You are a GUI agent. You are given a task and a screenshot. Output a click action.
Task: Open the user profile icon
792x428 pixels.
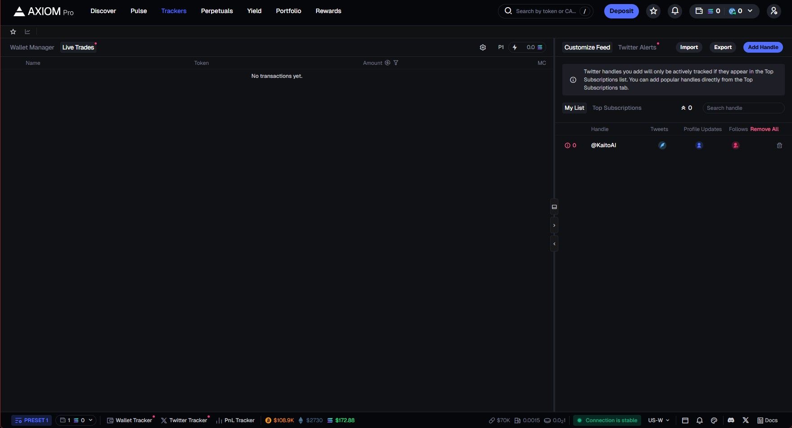point(774,11)
